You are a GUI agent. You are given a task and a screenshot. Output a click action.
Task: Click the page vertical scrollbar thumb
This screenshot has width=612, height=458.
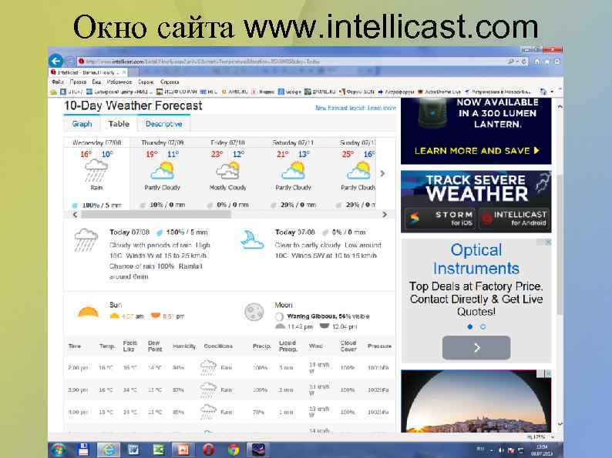tap(560, 243)
